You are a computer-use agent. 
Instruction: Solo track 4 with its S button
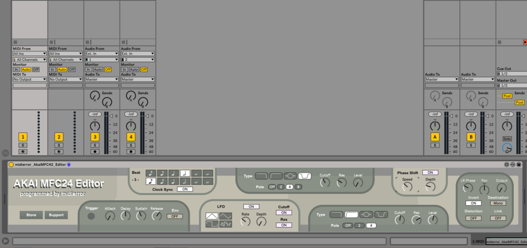pyautogui.click(x=131, y=145)
